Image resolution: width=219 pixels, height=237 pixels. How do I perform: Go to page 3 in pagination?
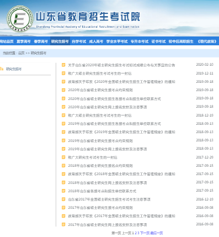pyautogui.click(x=138, y=233)
